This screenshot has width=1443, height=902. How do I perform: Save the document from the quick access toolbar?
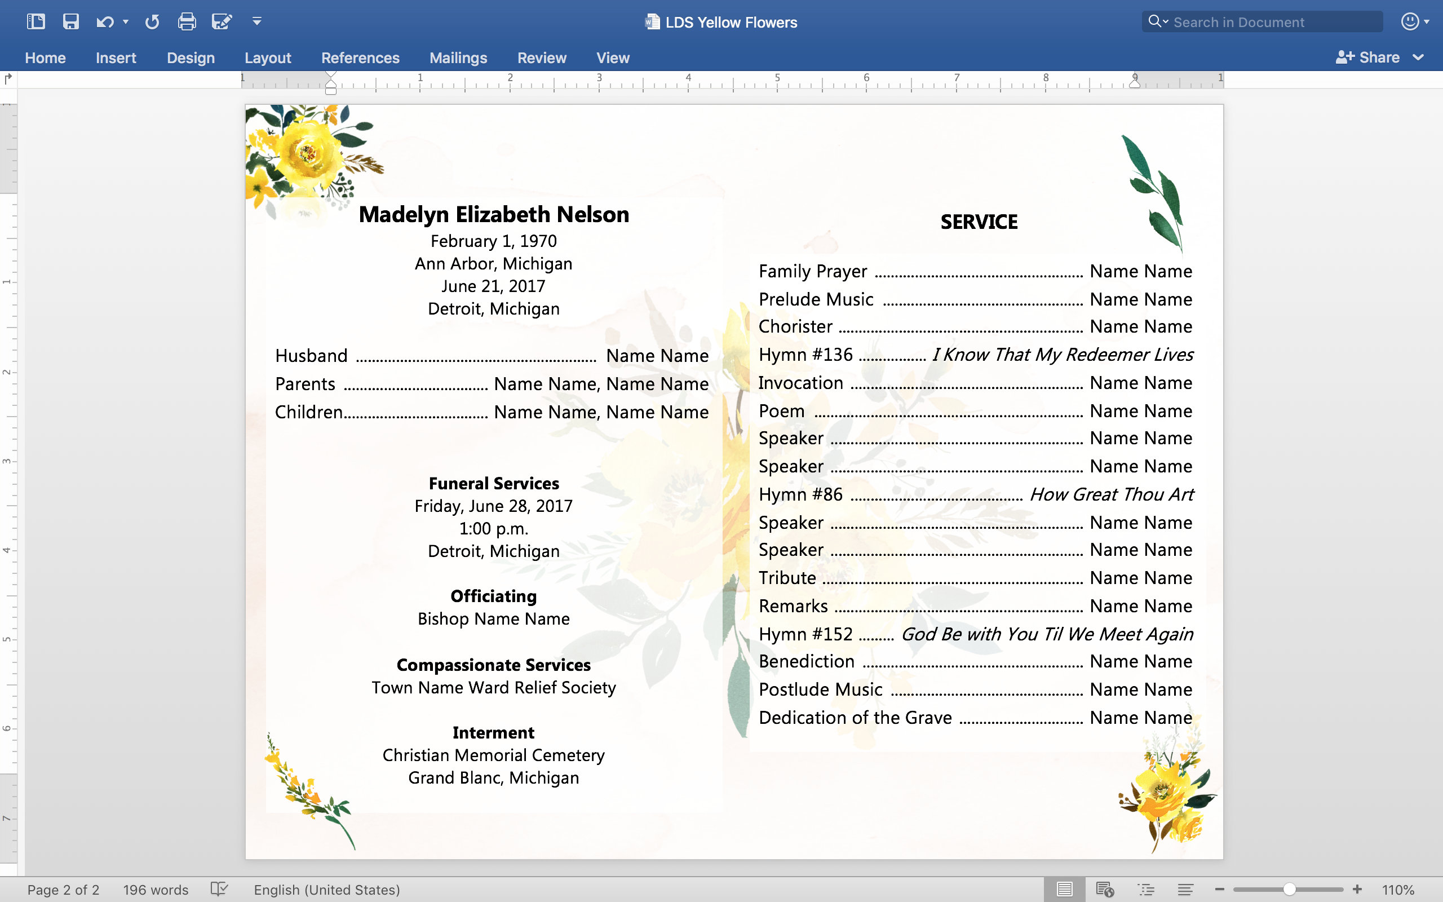click(72, 21)
